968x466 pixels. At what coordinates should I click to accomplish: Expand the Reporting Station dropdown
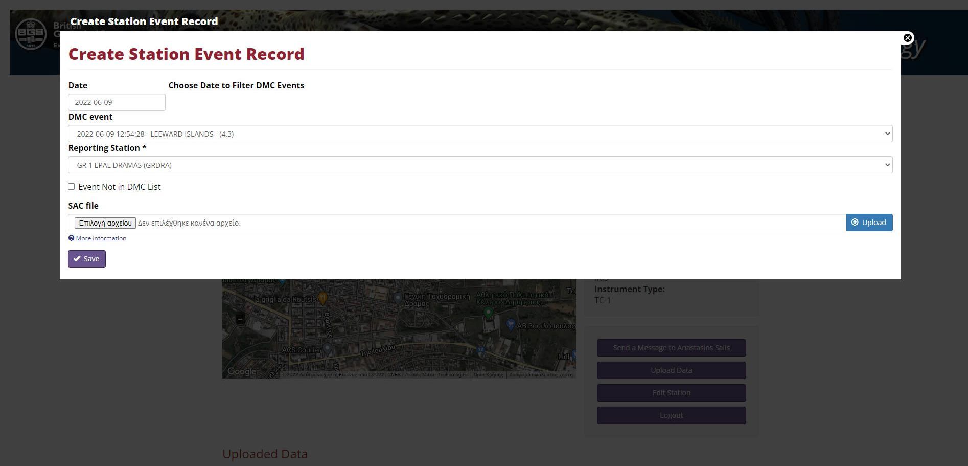480,165
